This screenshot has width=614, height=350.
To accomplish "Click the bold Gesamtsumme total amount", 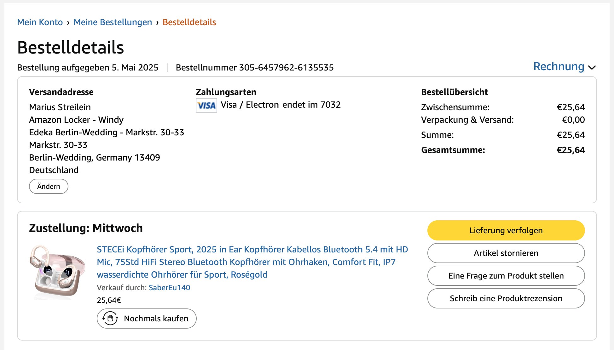I will [570, 150].
